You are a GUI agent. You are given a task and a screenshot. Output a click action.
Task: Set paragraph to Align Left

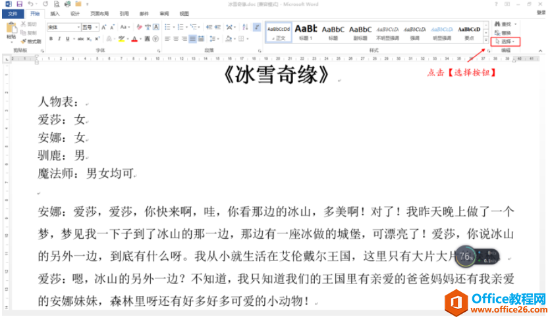tap(167, 39)
